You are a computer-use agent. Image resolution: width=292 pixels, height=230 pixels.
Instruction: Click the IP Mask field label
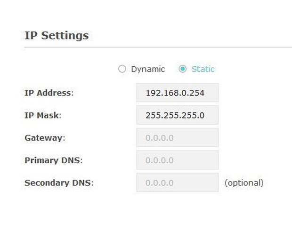coord(43,115)
